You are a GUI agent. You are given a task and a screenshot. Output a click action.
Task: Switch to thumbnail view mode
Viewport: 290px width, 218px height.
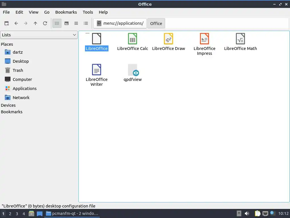[x=67, y=23]
